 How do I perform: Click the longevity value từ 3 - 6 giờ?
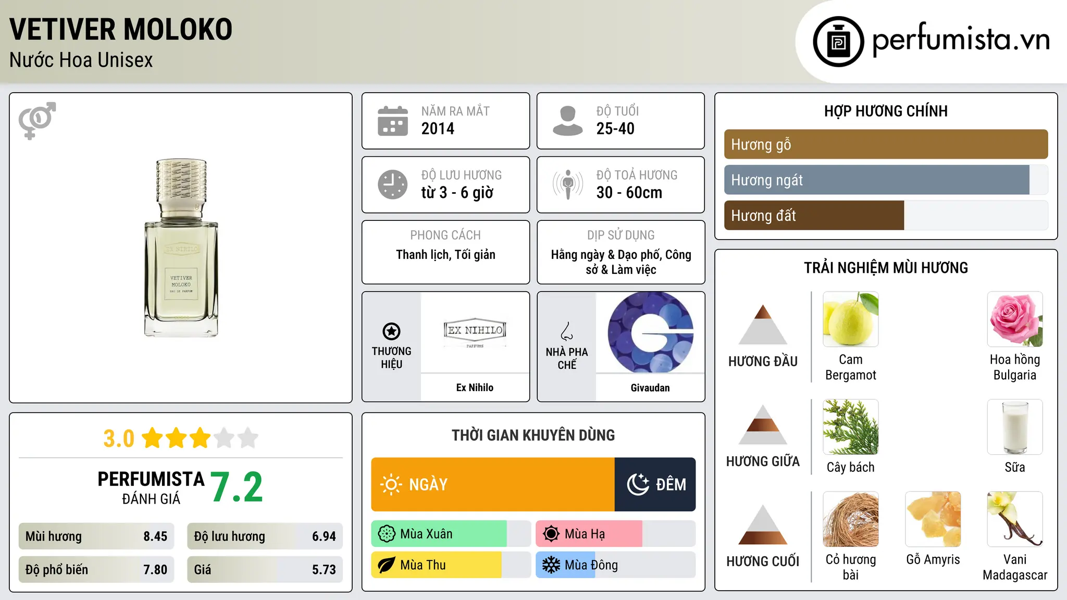point(457,193)
